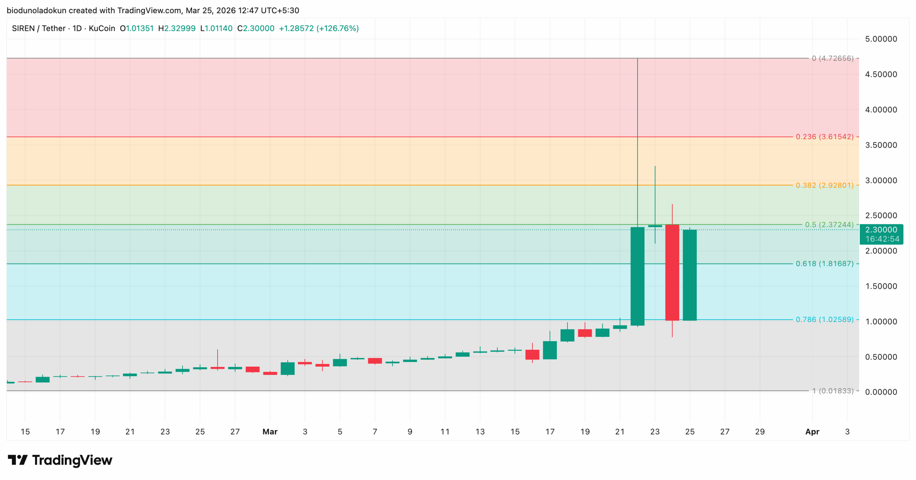Click the Fib label 1 (0.01833)
916x480 pixels.
click(833, 391)
